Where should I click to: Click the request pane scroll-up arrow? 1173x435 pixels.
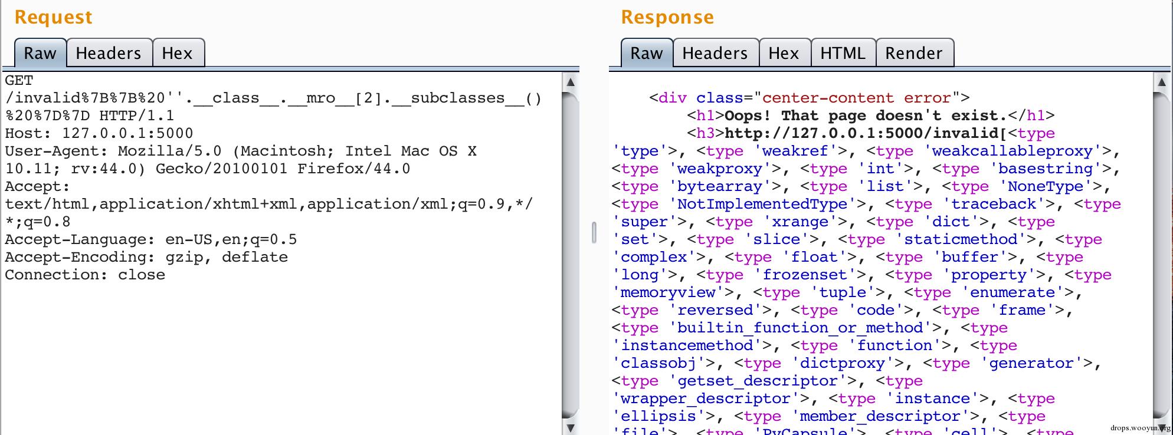pos(571,82)
